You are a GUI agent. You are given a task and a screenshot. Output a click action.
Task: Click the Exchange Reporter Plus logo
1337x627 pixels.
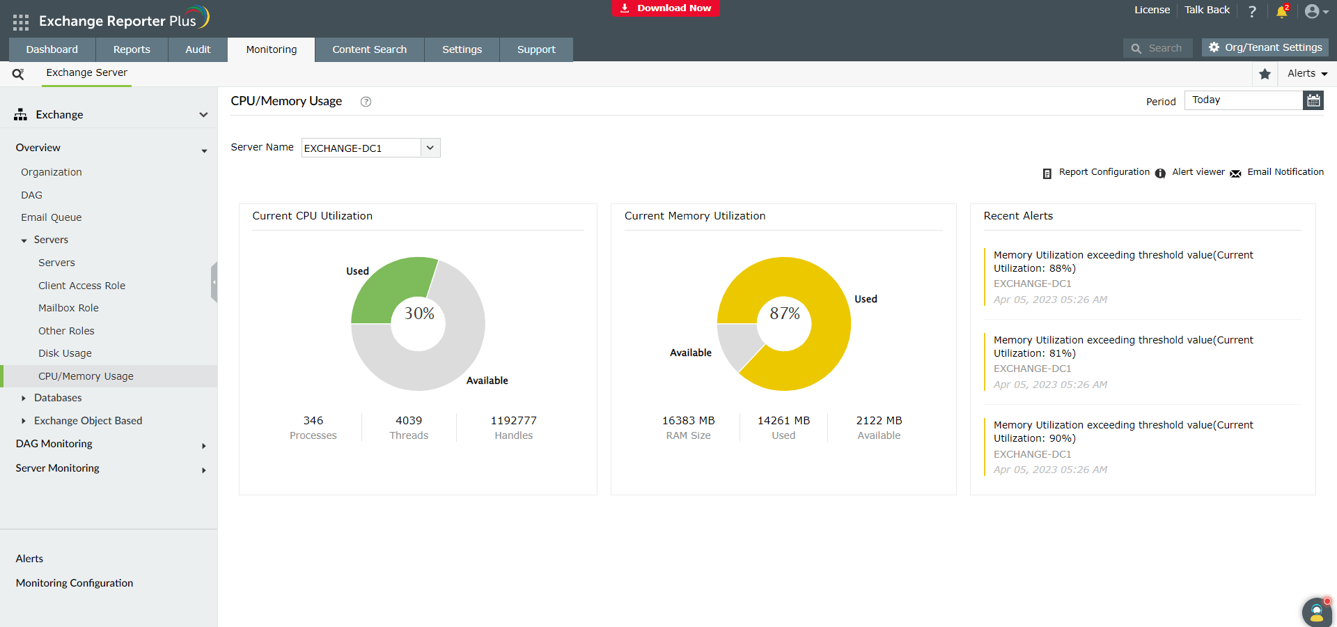click(x=124, y=18)
